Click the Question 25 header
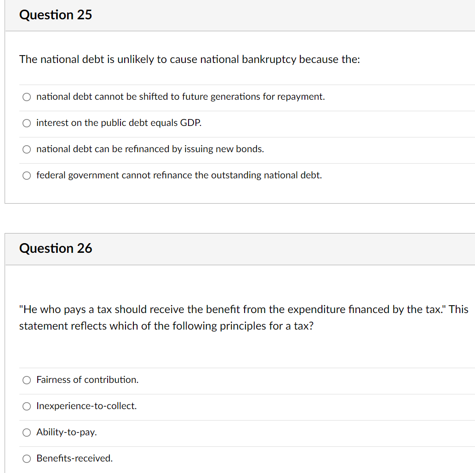Viewport: 475px width, 473px height. (x=56, y=15)
